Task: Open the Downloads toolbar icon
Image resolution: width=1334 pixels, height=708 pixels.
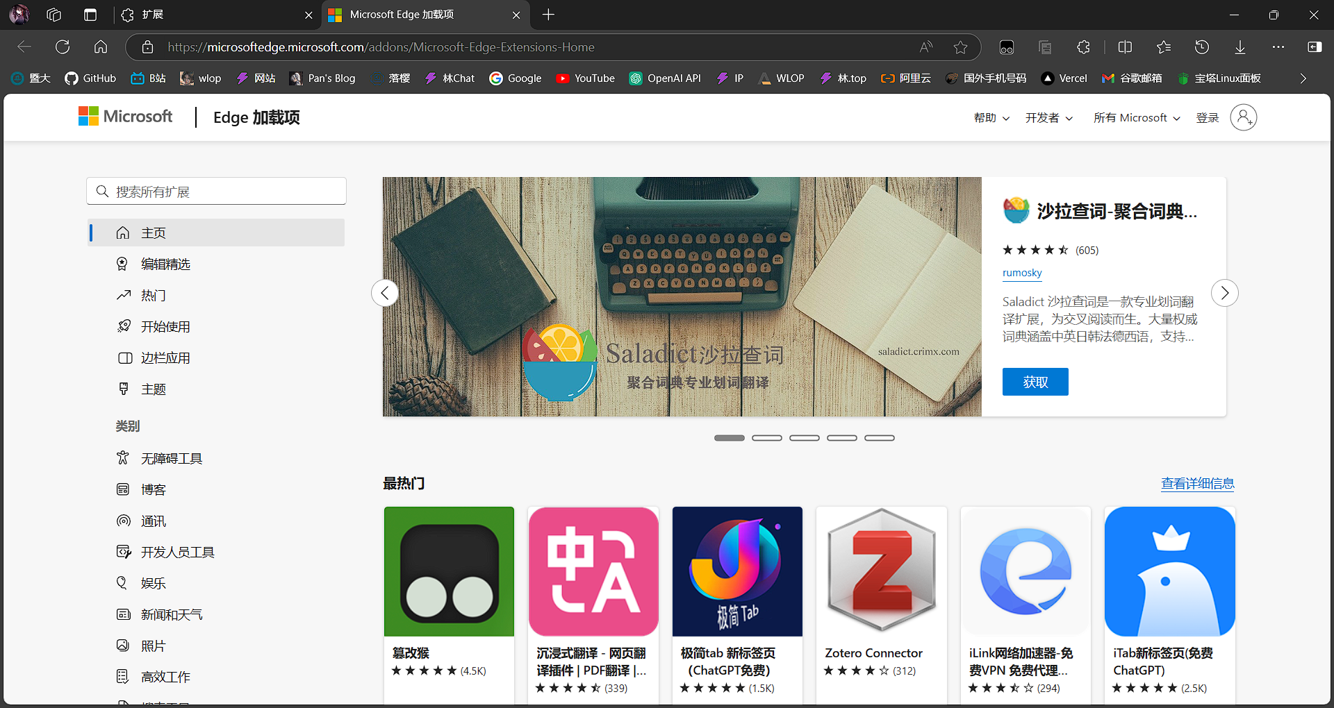Action: pyautogui.click(x=1240, y=47)
